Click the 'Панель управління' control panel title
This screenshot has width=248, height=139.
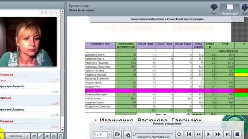click(x=167, y=124)
